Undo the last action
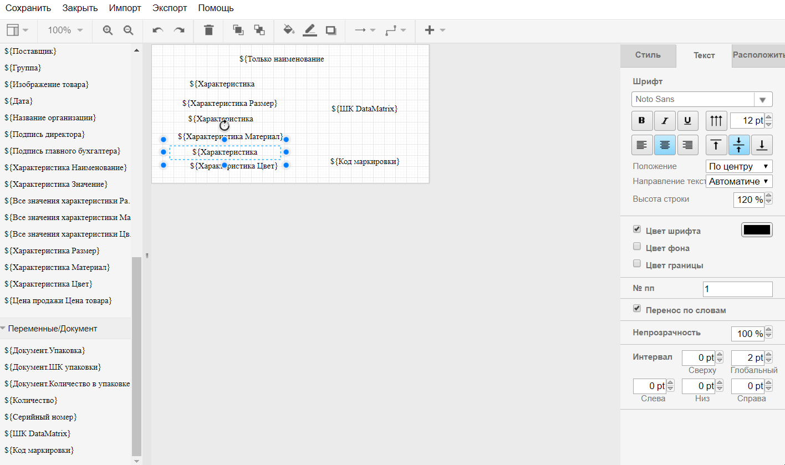785x465 pixels. coord(158,30)
